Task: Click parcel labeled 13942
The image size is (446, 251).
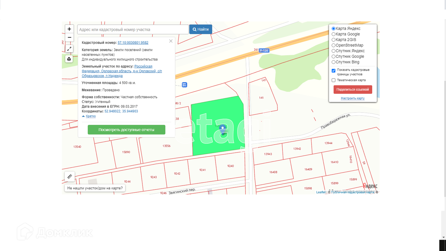Action: tap(297, 149)
